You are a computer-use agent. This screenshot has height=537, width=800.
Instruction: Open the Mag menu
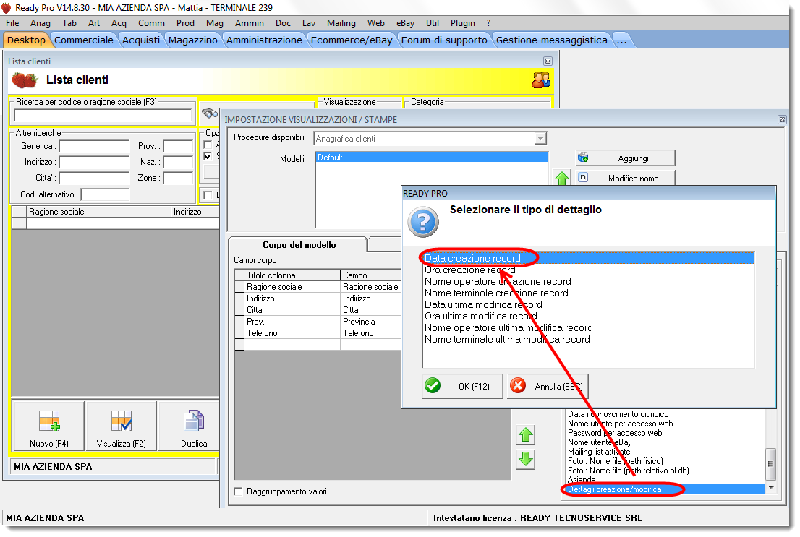click(215, 23)
